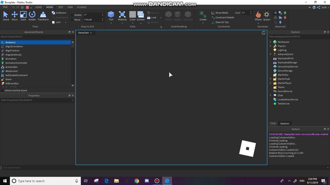This screenshot has height=185, width=330.
Task: Toggle Show Welds
Action: (220, 13)
